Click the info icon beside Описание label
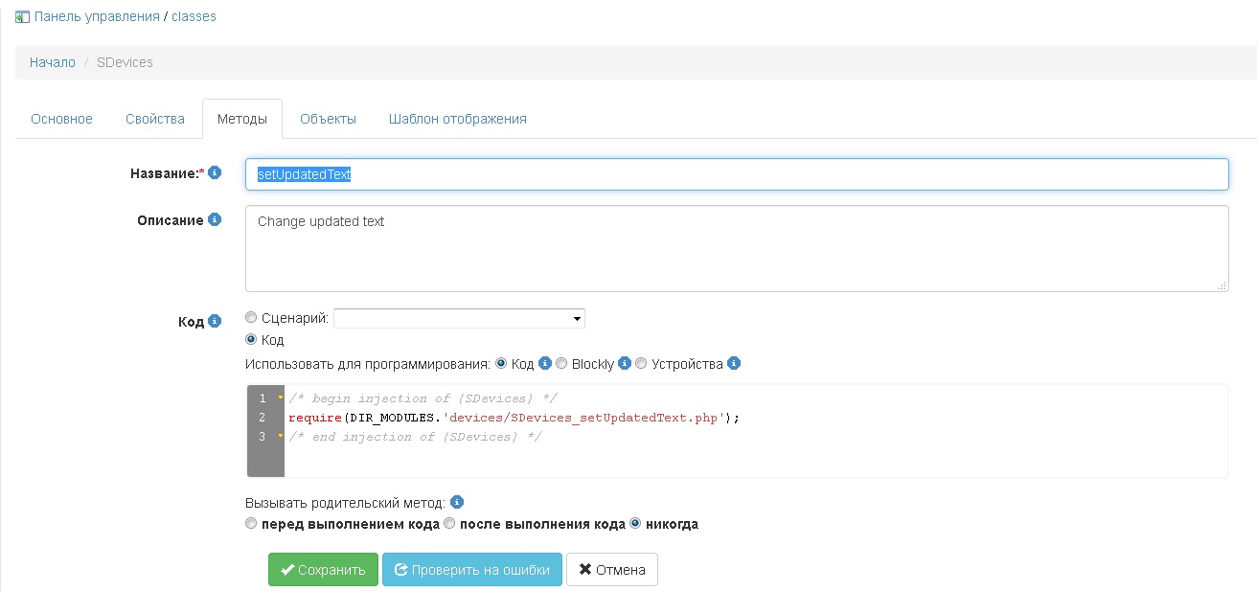 [215, 220]
